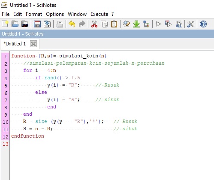The width and height of the screenshot is (214, 180).
Task: Open SciNotes preferences wrench icon
Action: (190, 24)
